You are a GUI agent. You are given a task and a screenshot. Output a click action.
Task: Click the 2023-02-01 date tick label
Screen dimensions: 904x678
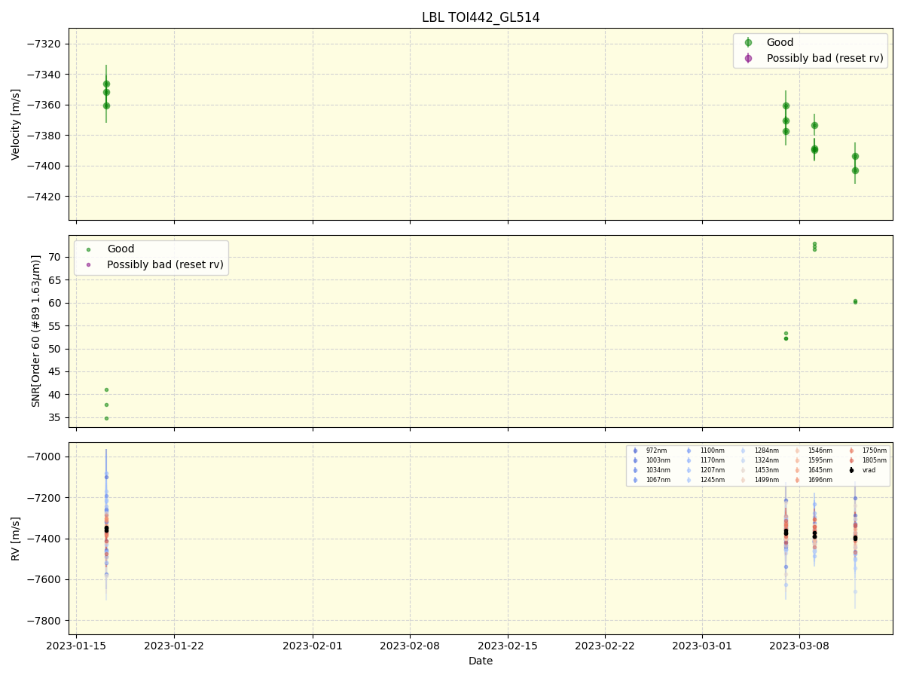click(313, 646)
